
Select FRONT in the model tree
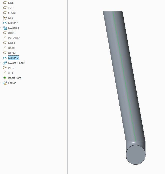coord(12,13)
